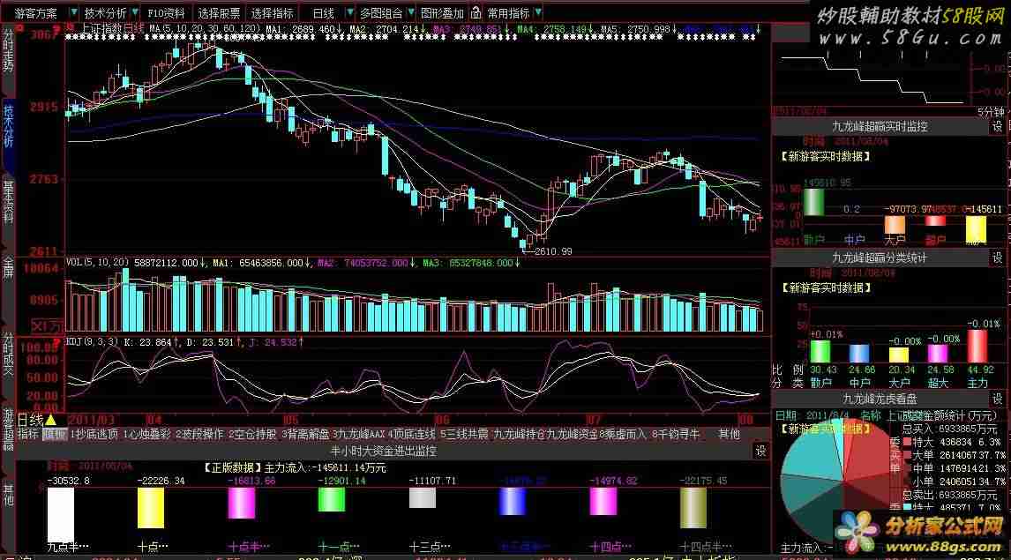Select the 3背离解盘 indicator template
Screen dimensions: 1011x560
pos(305,435)
